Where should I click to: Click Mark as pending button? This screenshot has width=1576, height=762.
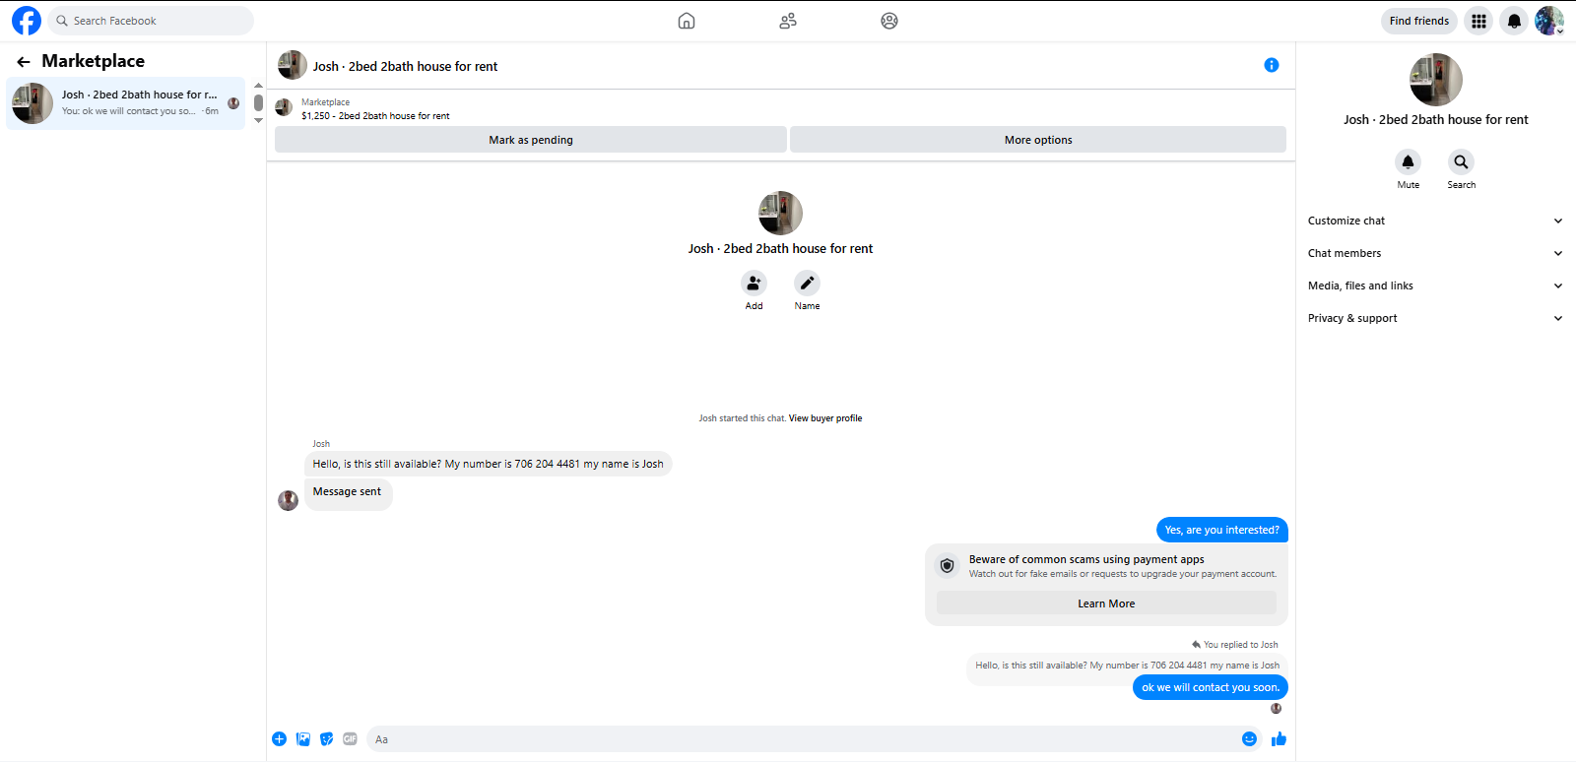tap(531, 140)
